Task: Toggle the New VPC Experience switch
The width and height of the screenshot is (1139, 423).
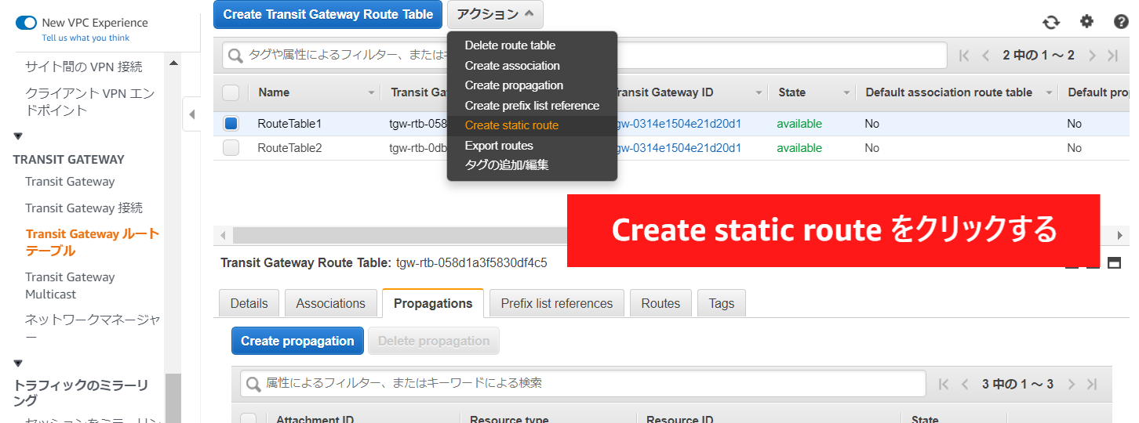Action: pos(26,23)
